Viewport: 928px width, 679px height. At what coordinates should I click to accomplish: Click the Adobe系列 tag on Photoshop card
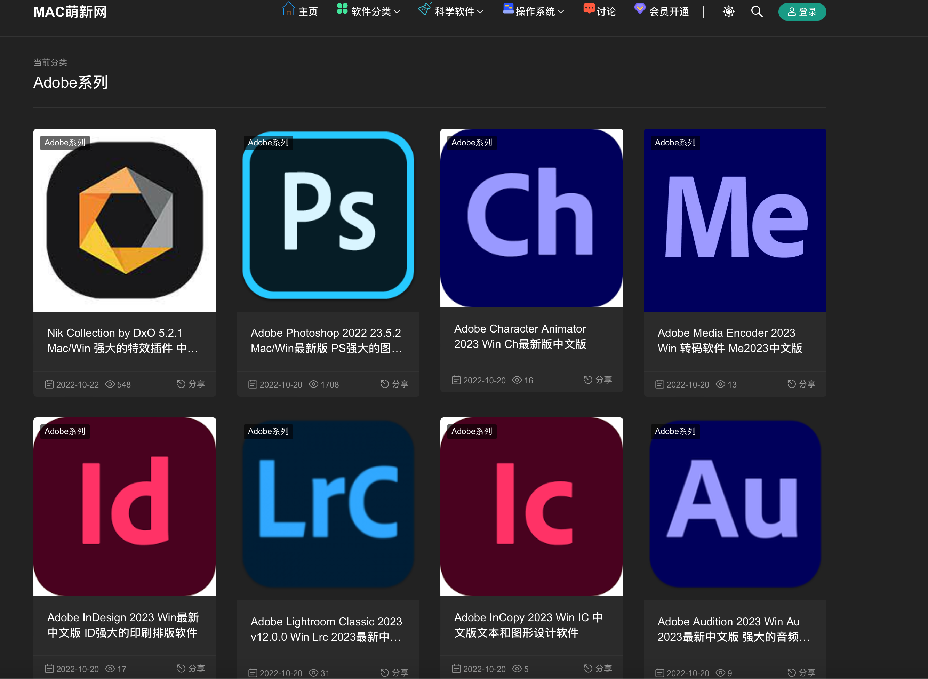[x=268, y=143]
